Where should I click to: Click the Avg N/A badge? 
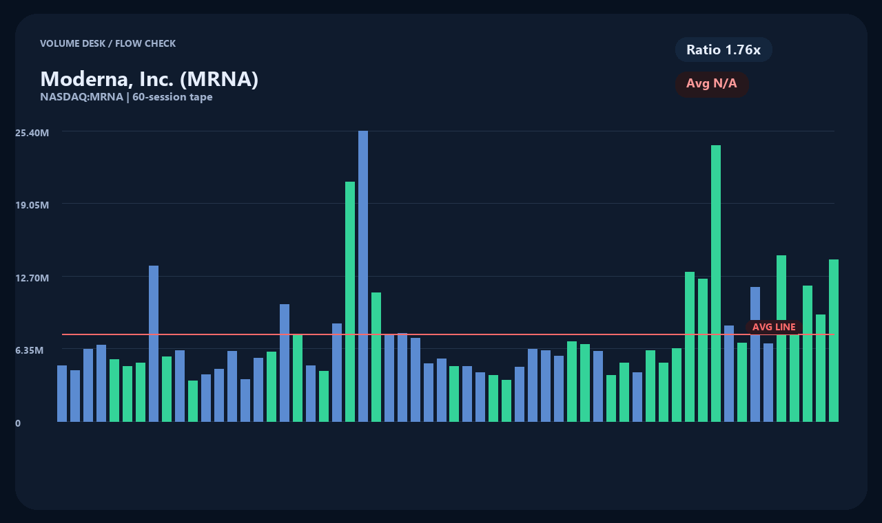[x=712, y=84]
